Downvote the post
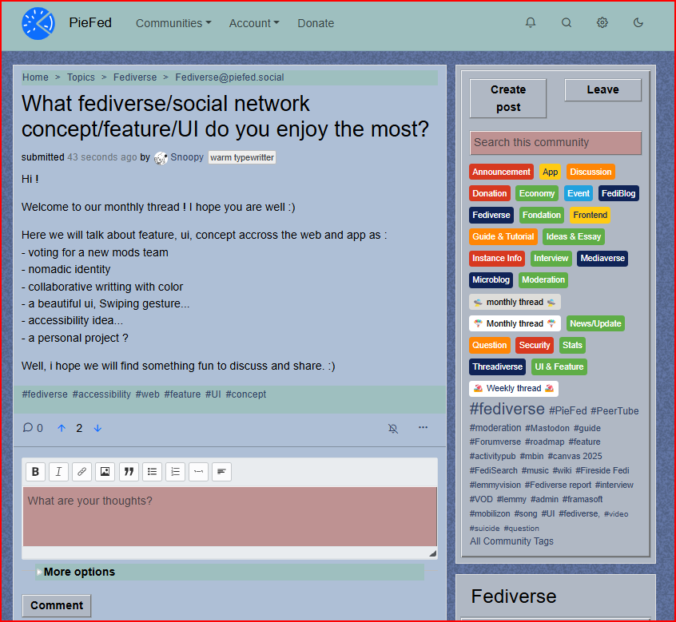 (x=97, y=428)
